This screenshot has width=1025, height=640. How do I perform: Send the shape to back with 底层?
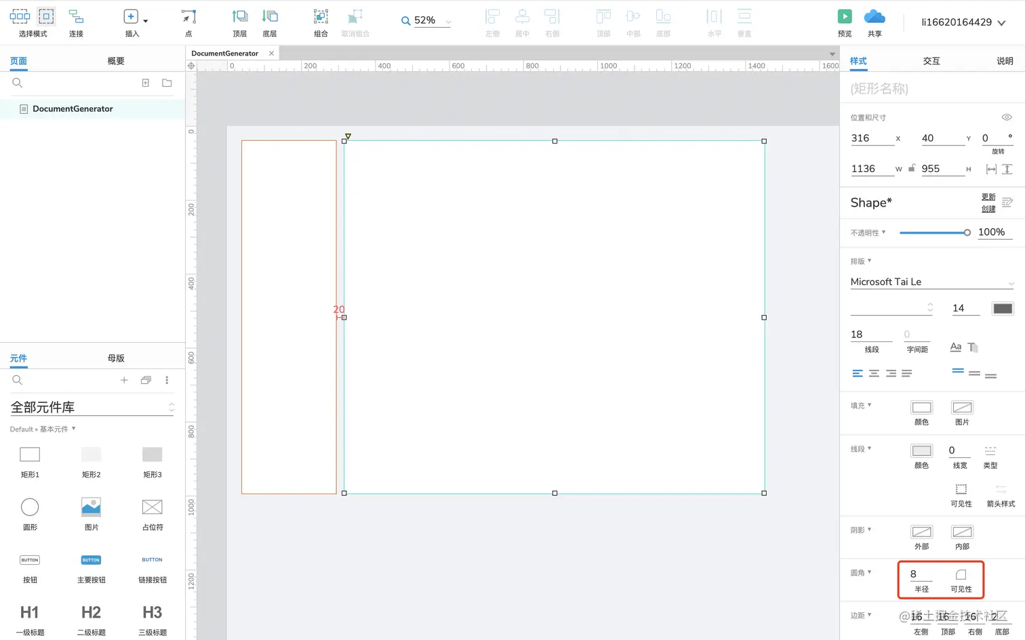(270, 22)
